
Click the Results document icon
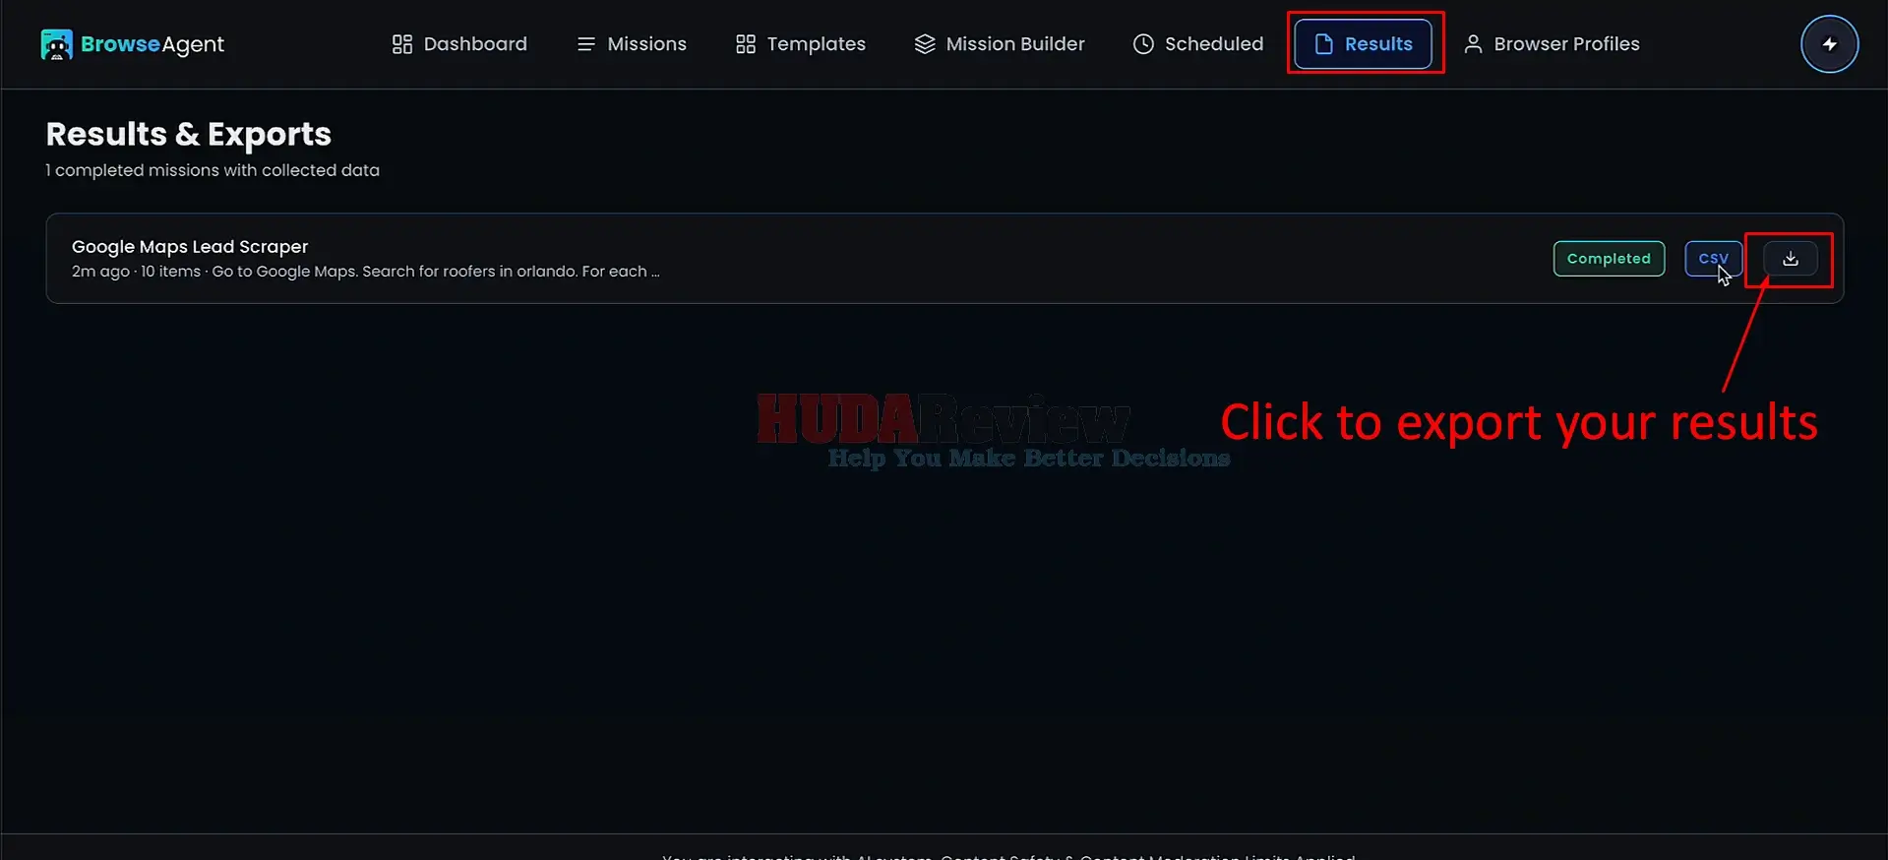tap(1323, 44)
